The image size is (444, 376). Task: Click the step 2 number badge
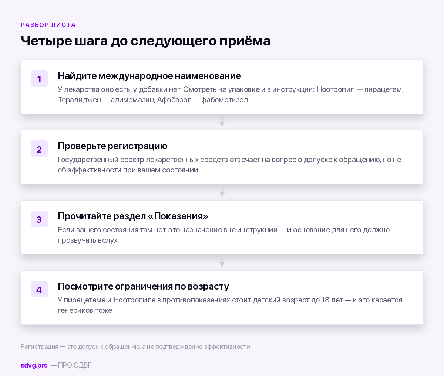click(39, 149)
